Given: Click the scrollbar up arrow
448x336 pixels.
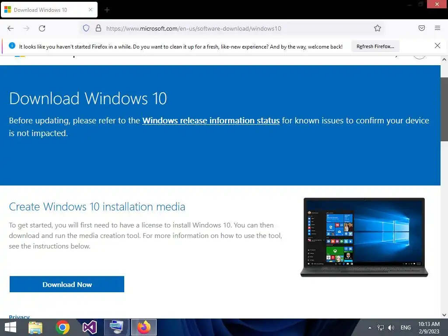Looking at the screenshot, I should 444,59.
